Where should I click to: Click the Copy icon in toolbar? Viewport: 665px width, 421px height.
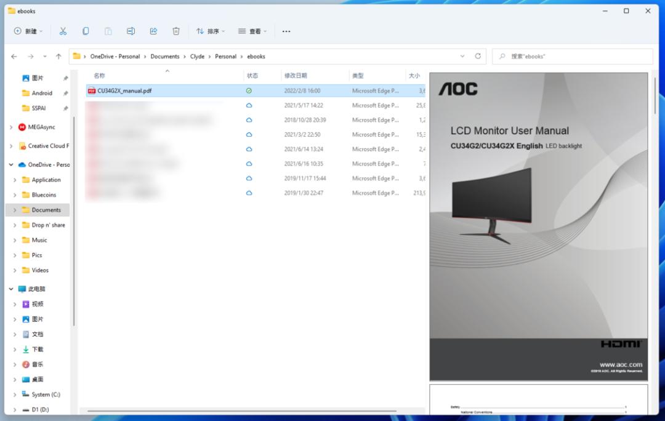[x=85, y=31]
